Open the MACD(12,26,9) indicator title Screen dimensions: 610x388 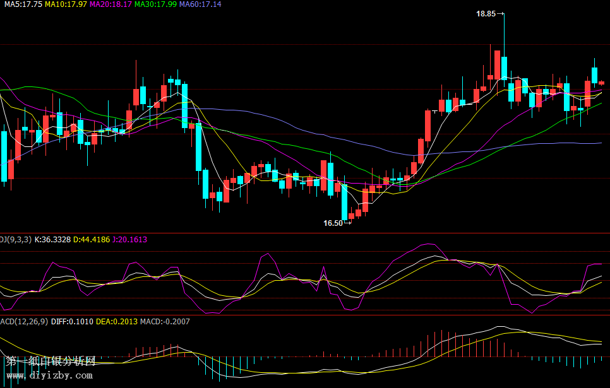[24, 322]
